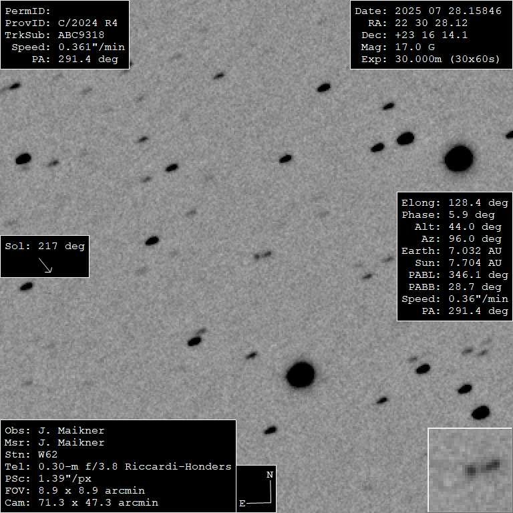Open the zoomed comet inset thumbnail

click(x=470, y=470)
